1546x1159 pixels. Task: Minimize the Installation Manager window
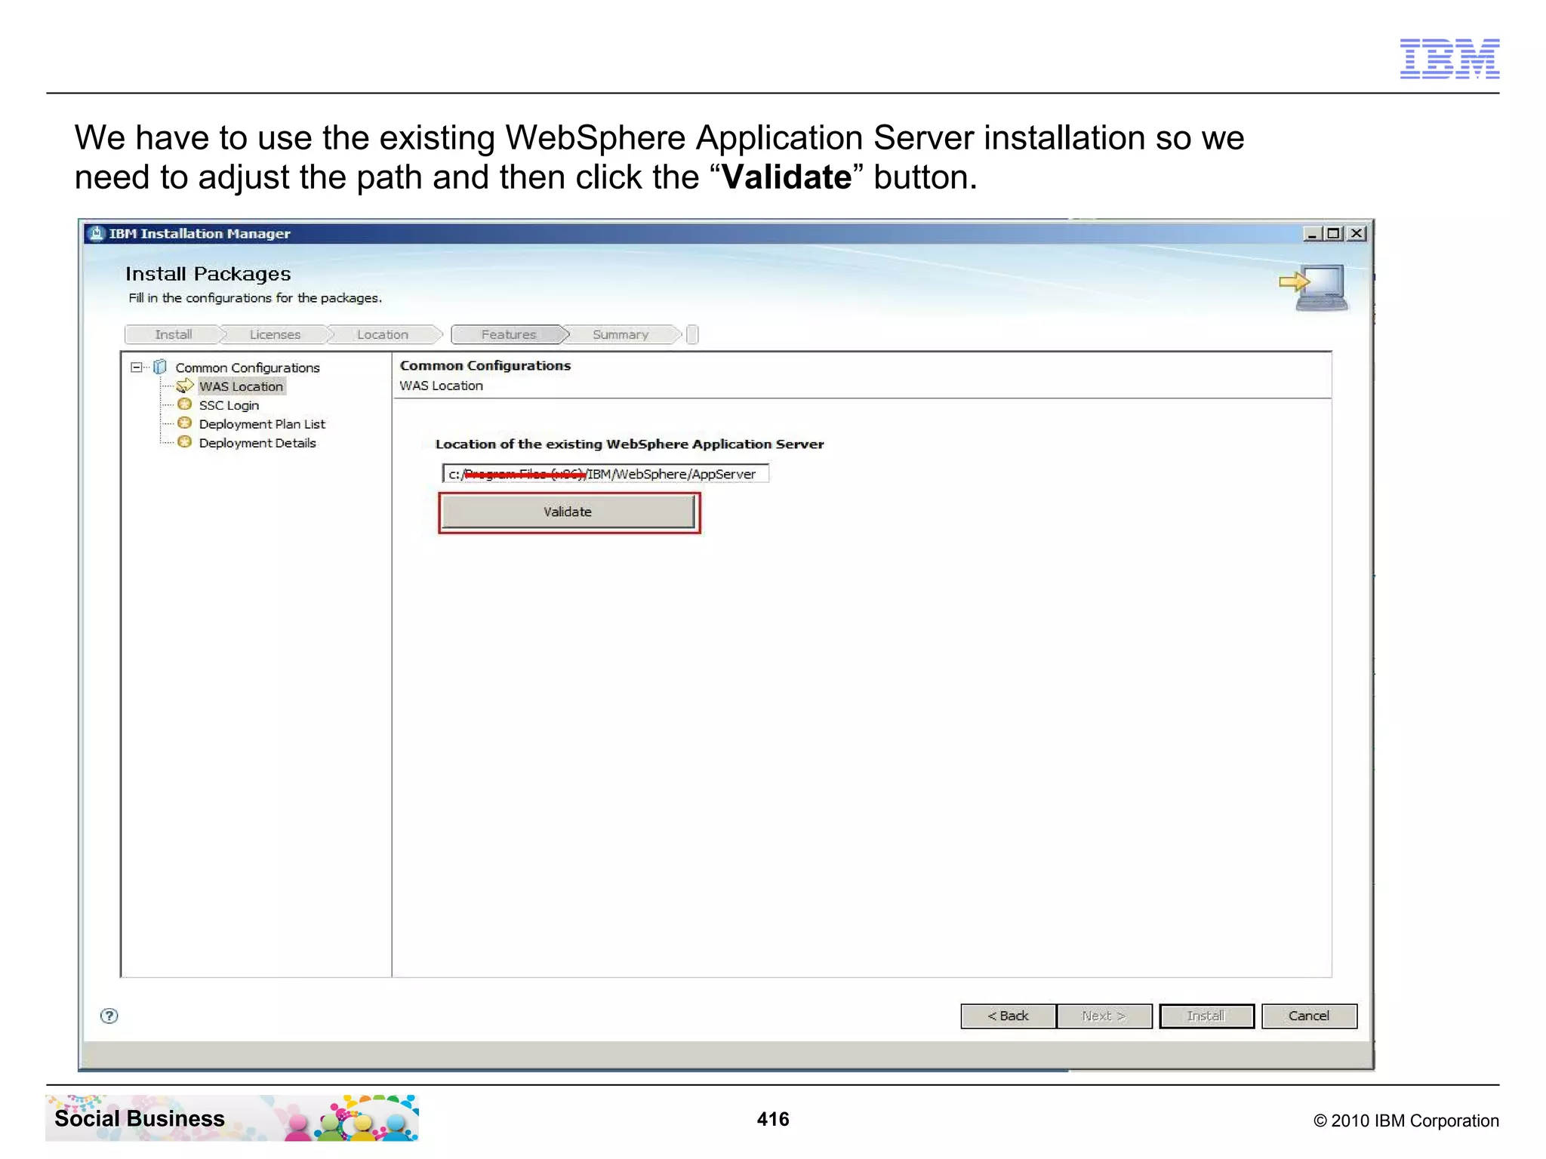coord(1313,234)
